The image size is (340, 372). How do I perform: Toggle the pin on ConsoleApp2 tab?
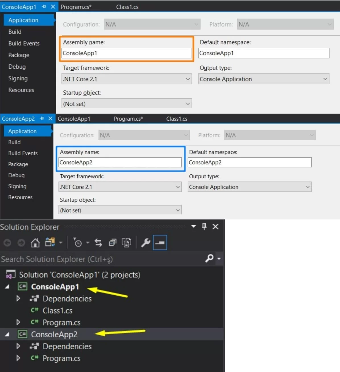point(42,118)
